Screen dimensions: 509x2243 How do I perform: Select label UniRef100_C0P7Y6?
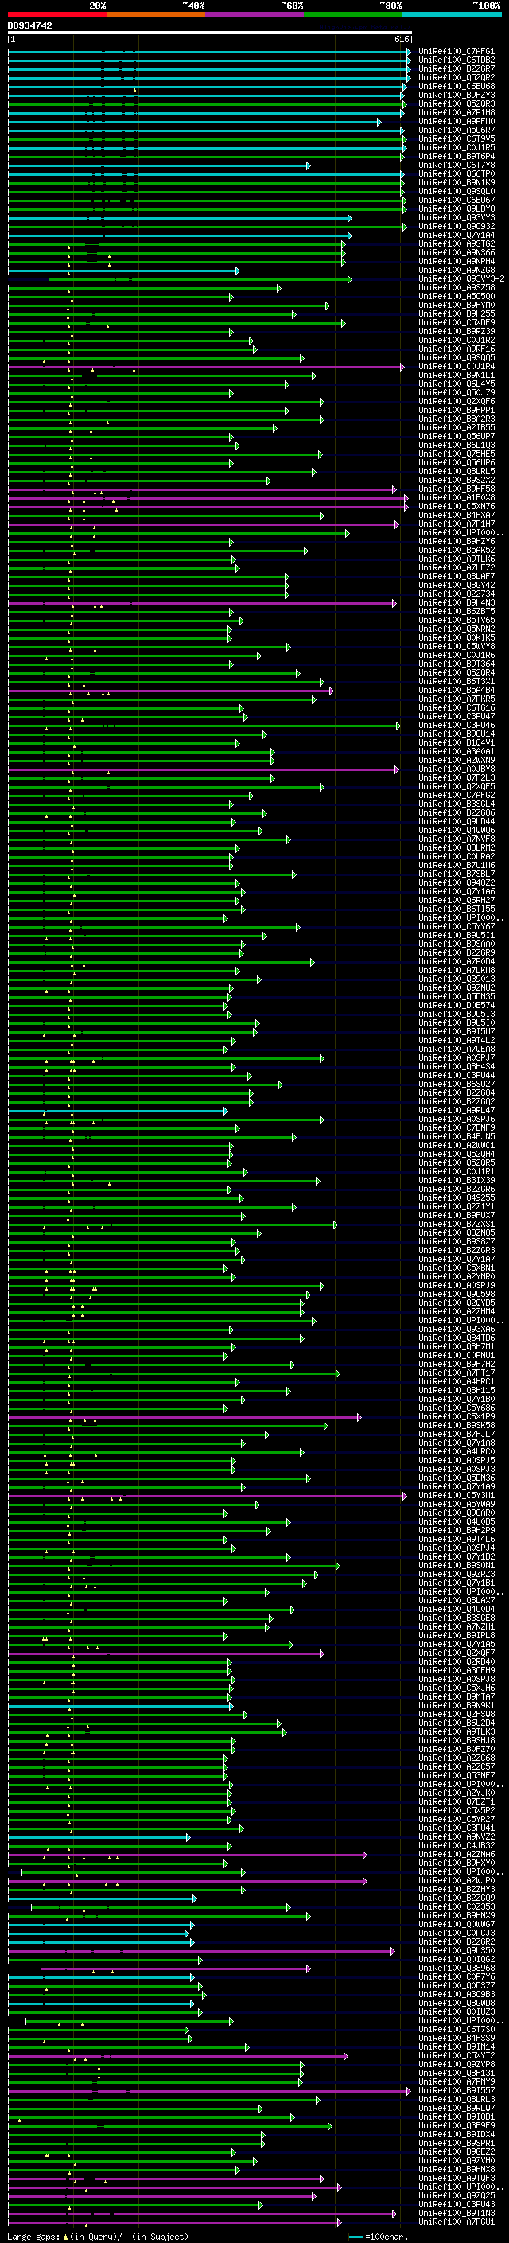[456, 1977]
